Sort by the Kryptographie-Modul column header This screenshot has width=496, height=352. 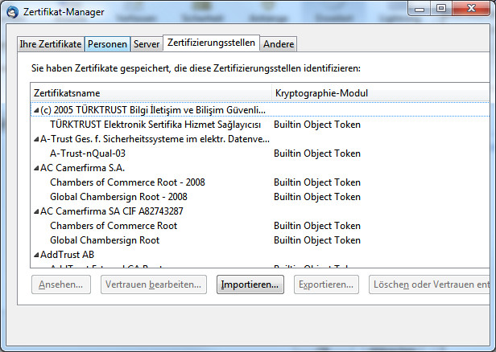(x=381, y=92)
